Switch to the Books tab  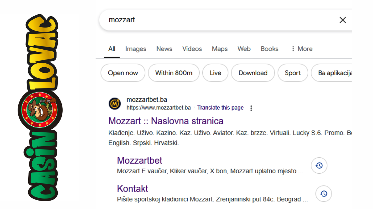click(x=269, y=49)
